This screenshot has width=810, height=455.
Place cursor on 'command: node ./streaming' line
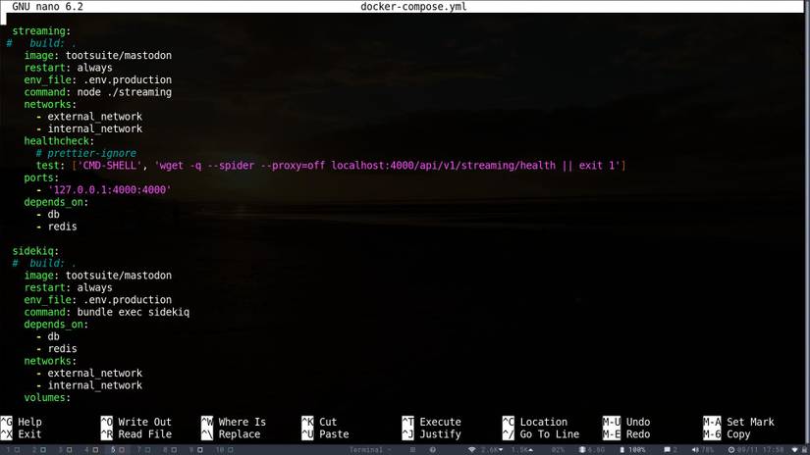[x=97, y=92]
